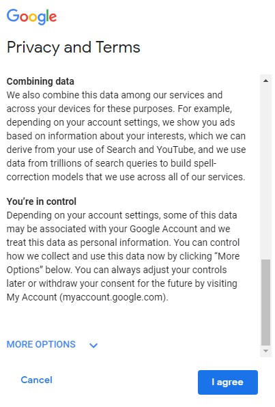Screen dimensions: 275x407
Task: Expand options with the blue chevron arrow
Action: coord(93,346)
